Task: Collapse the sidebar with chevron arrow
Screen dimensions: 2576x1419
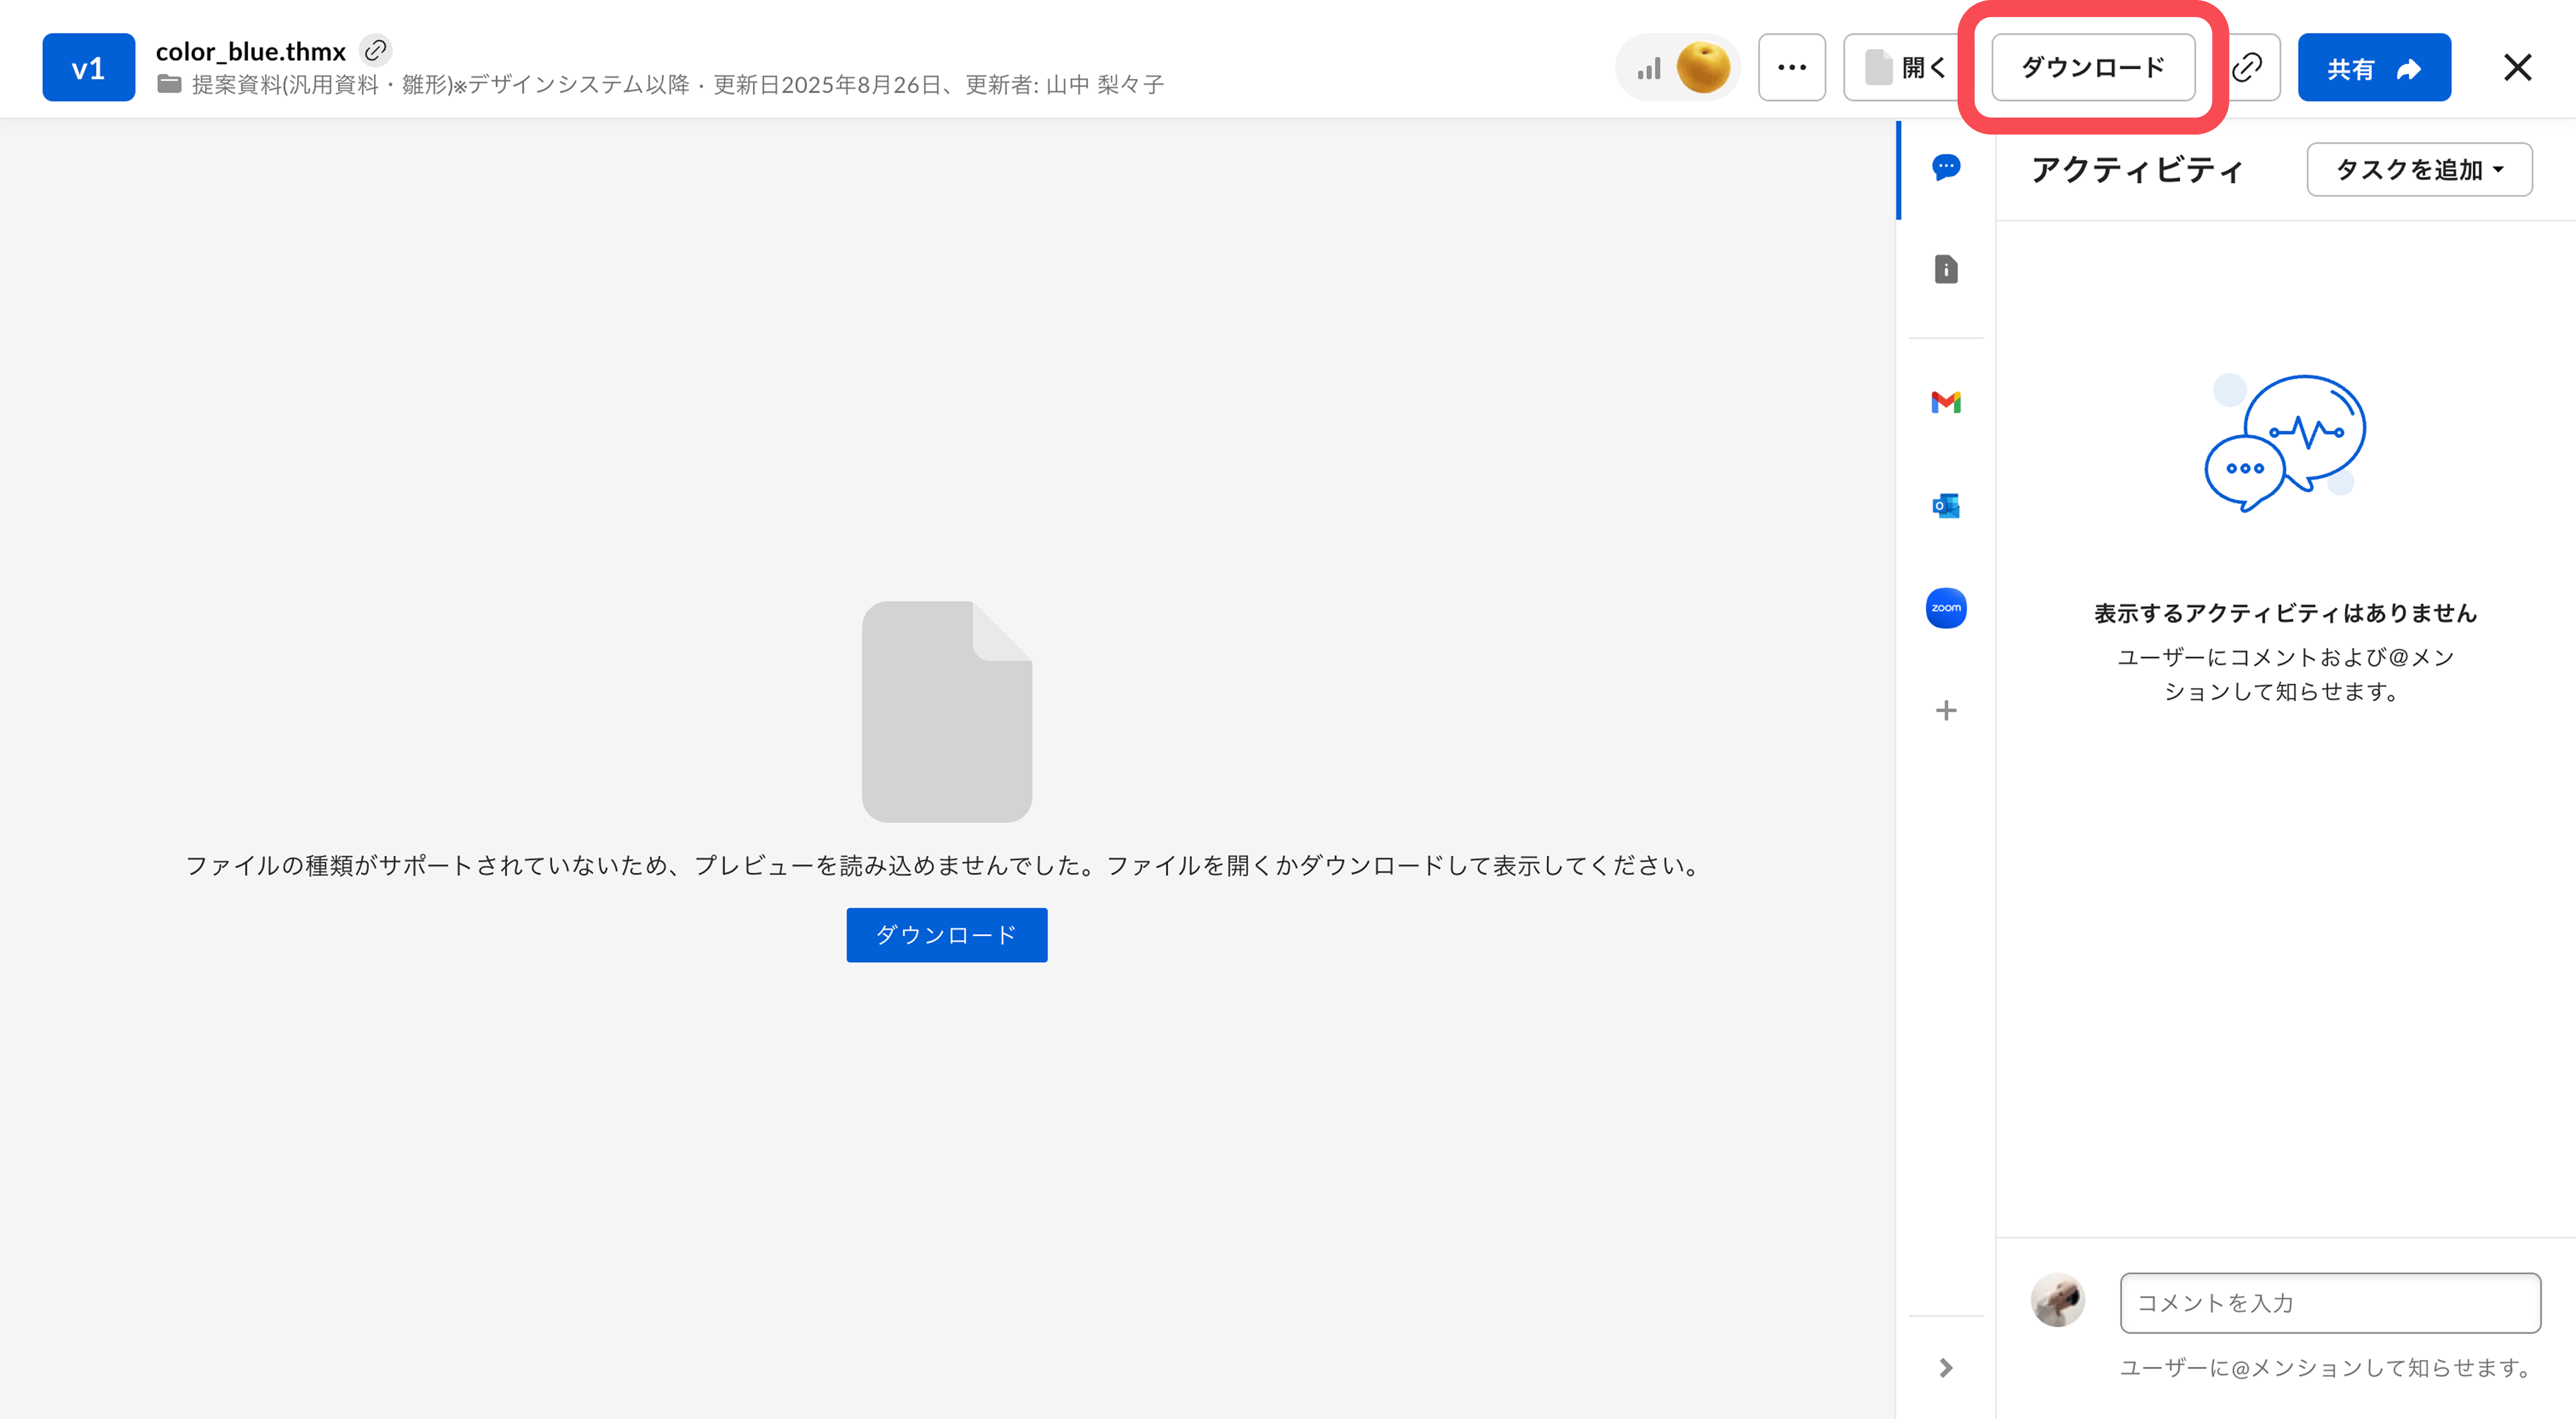Action: pyautogui.click(x=1945, y=1367)
